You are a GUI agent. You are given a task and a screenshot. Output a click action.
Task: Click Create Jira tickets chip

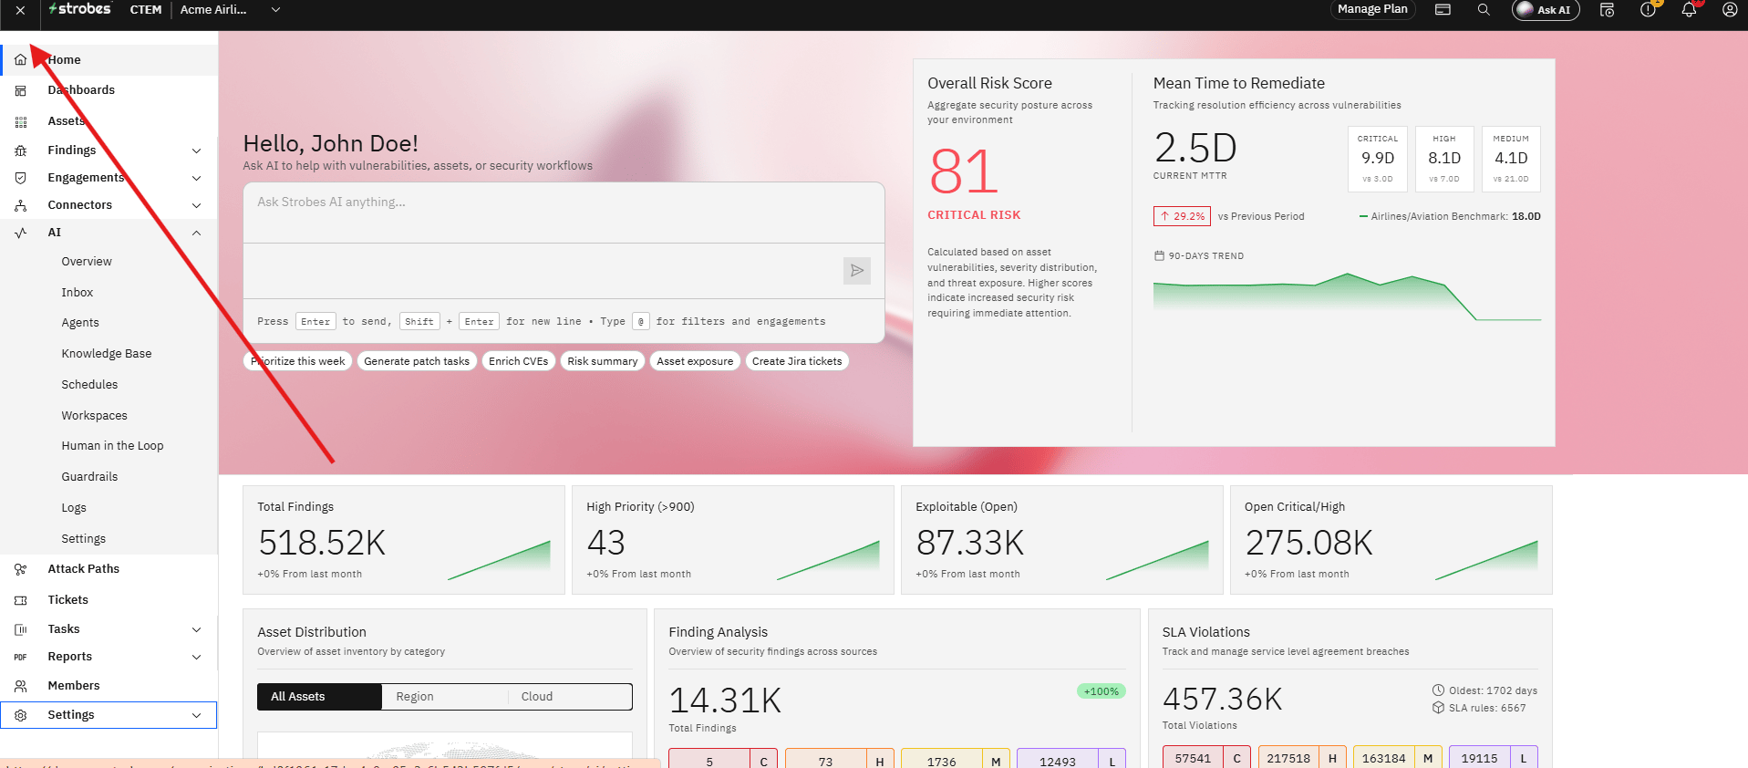(797, 361)
